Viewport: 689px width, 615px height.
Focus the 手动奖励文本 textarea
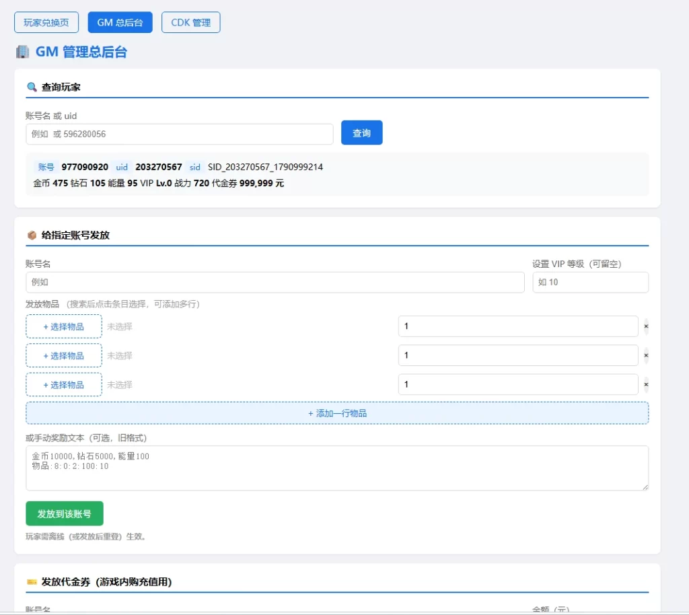pyautogui.click(x=337, y=468)
